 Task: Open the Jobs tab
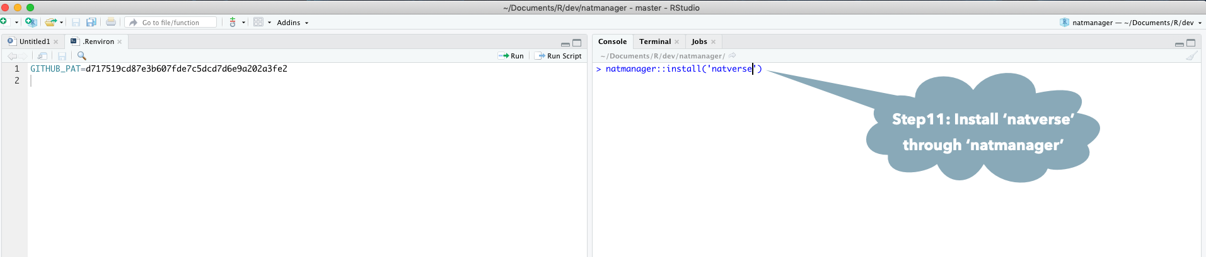[699, 41]
